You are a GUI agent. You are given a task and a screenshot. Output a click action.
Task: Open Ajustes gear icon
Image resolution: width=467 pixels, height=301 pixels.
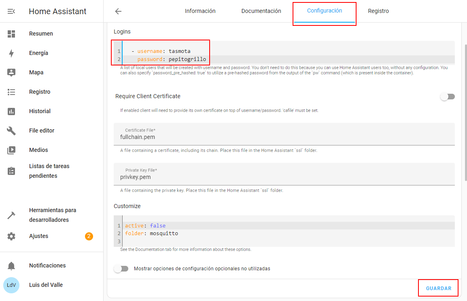click(11, 236)
